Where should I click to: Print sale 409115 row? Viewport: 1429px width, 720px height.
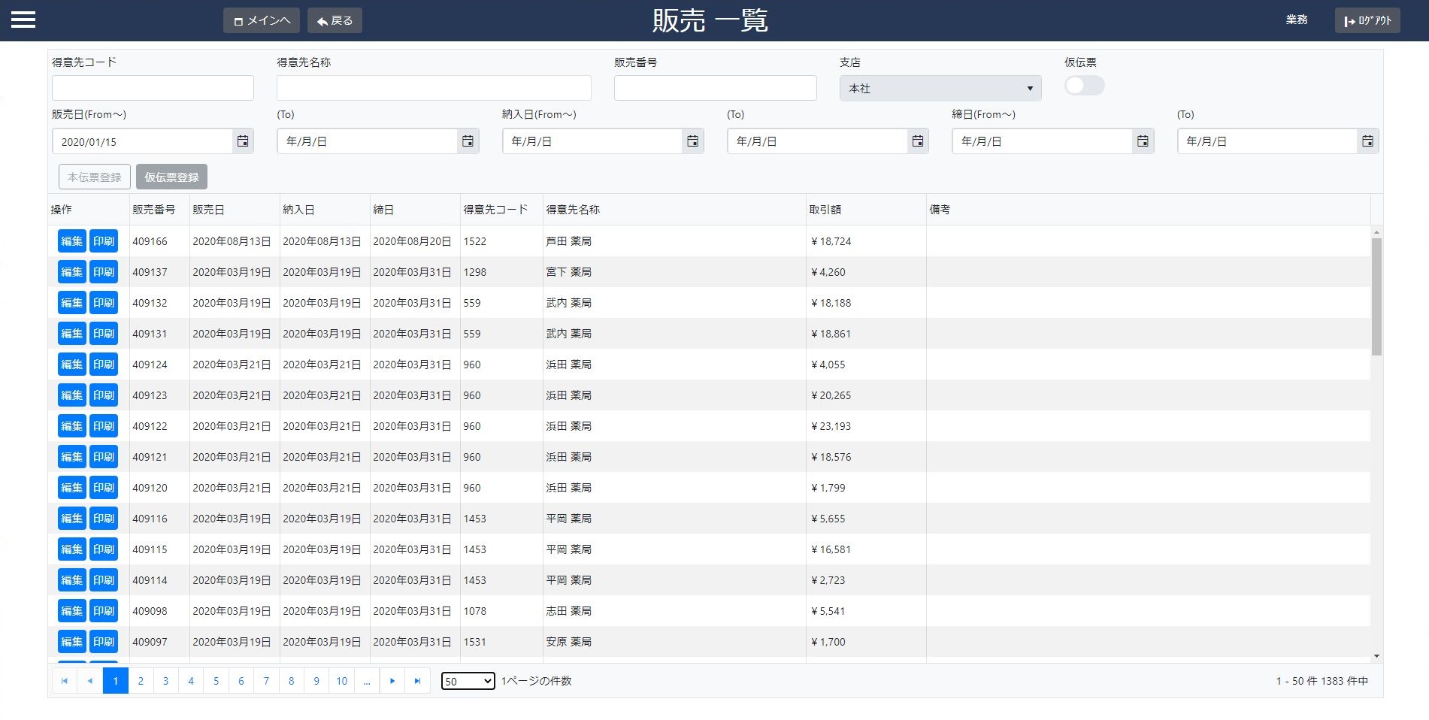click(x=104, y=549)
